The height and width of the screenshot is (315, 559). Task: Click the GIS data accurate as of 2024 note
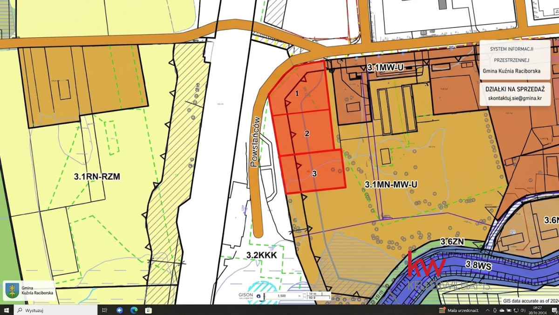531,301
